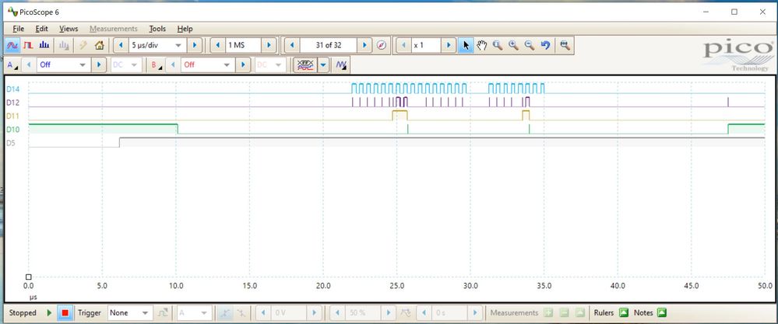Increase zoom factor x 1 right arrow
778x324 pixels.
coord(449,46)
